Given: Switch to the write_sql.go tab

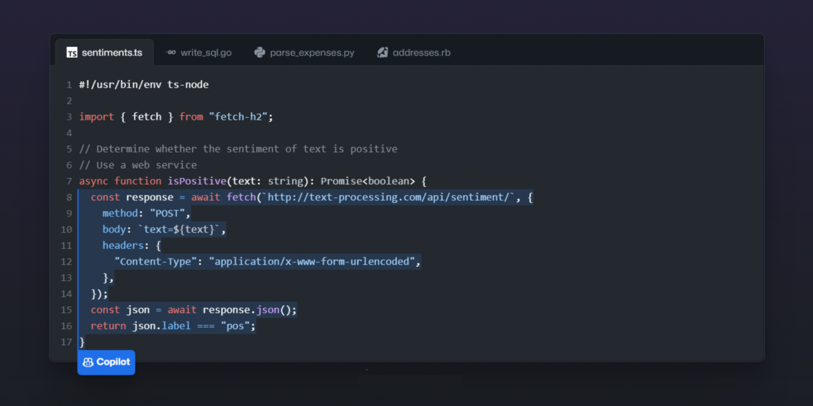Looking at the screenshot, I should pos(205,53).
